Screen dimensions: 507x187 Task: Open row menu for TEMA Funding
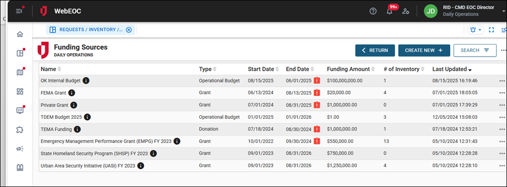tap(502, 129)
